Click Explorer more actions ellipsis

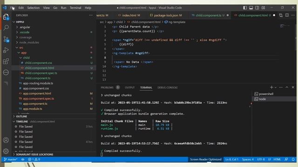pos(91,15)
